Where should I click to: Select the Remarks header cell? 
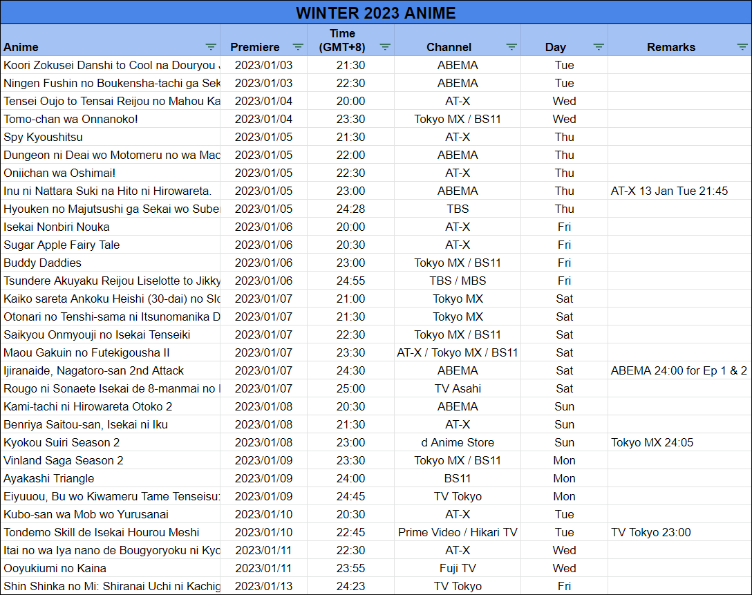click(x=679, y=40)
